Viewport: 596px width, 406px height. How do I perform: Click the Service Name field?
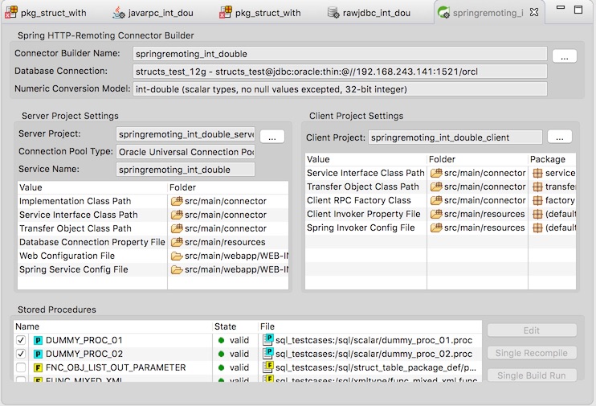[x=186, y=170]
